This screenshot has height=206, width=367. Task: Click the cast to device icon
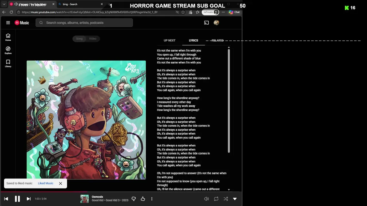point(206,23)
